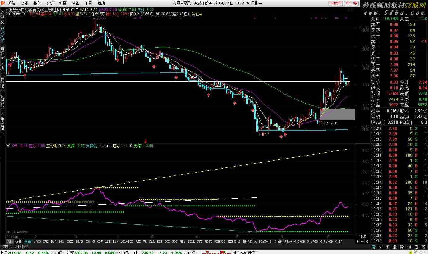This screenshot has width=428, height=254.
Task: Toggle the 模板 template mode
Action: pos(19,242)
